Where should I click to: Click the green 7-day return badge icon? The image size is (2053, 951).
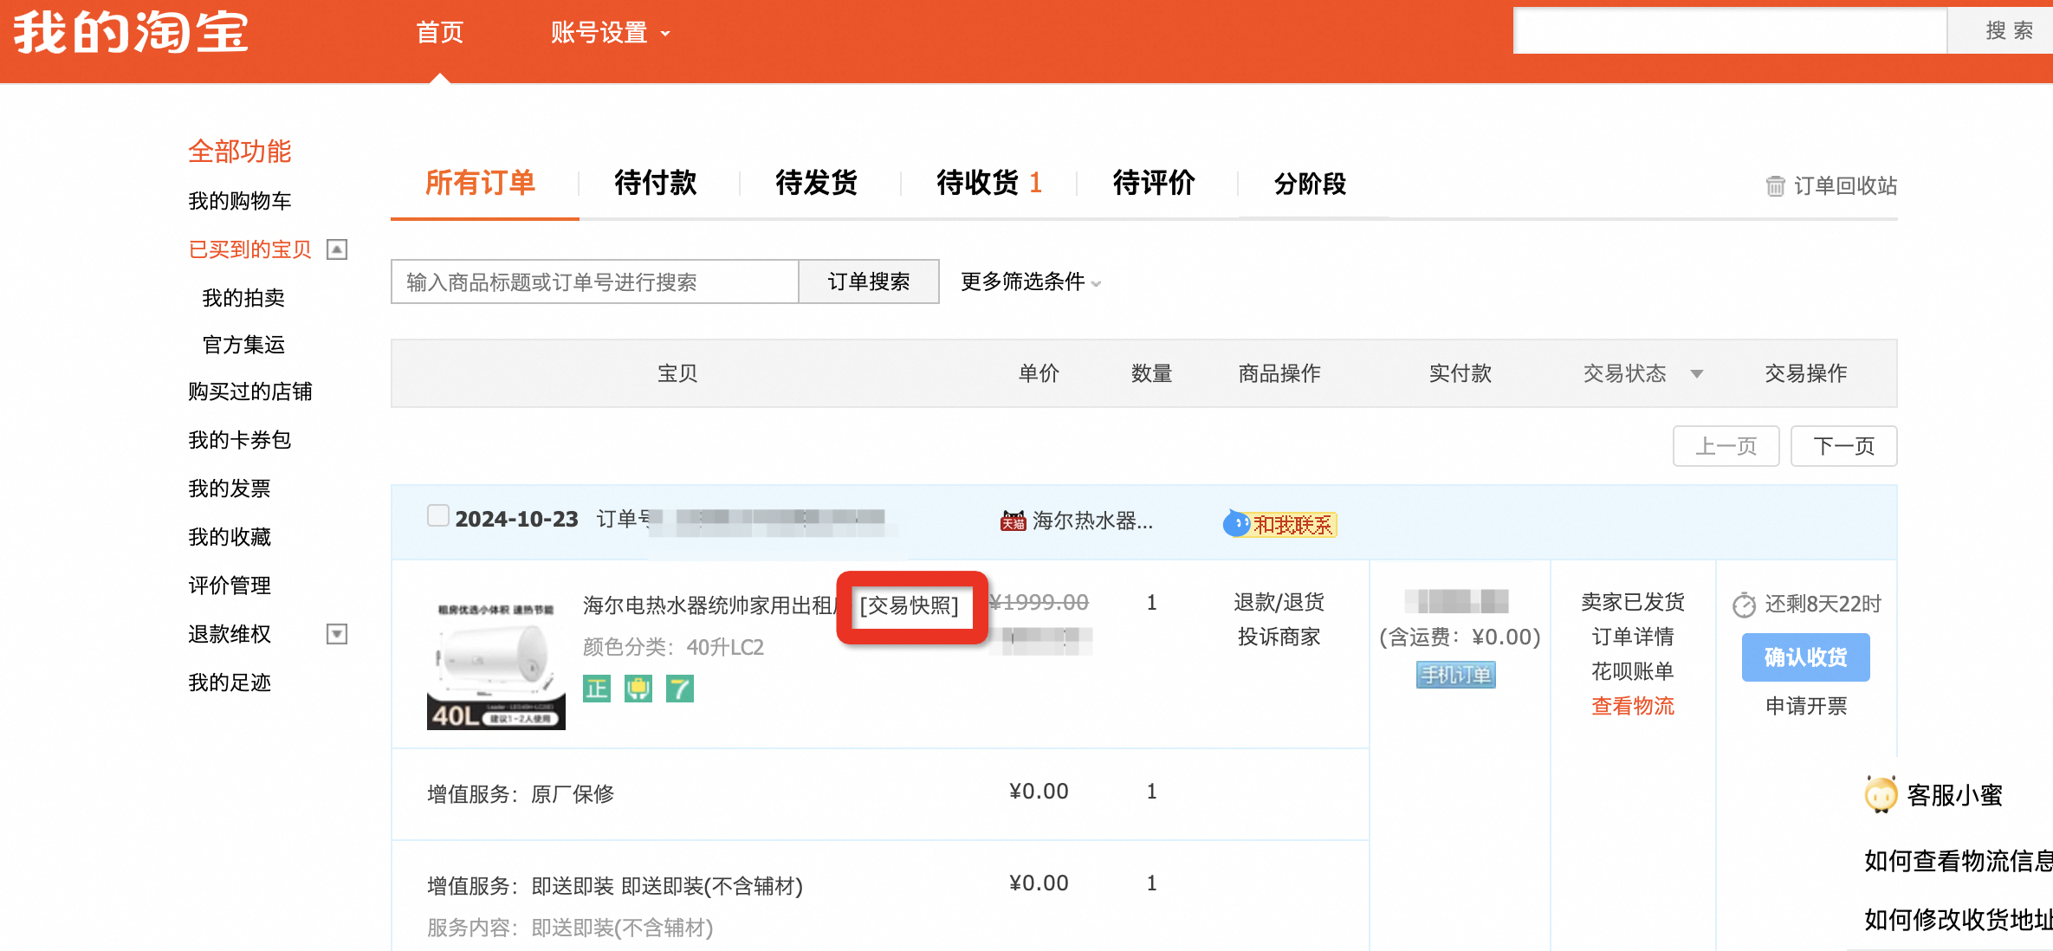[x=680, y=689]
